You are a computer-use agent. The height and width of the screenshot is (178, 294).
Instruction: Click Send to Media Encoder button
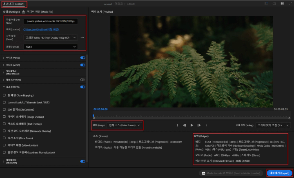click(231, 173)
